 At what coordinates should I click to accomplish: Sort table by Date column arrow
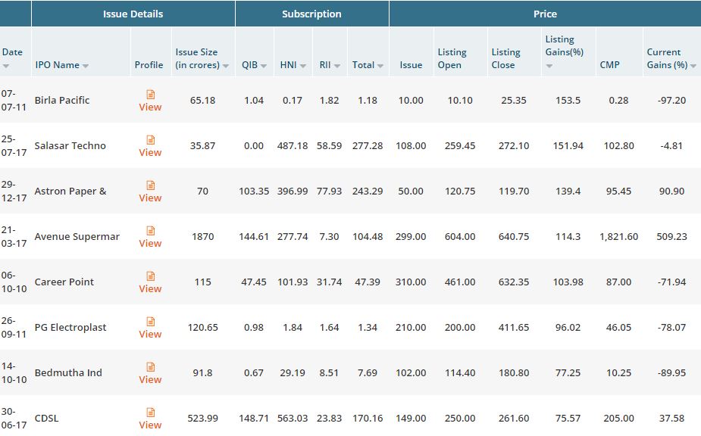(x=6, y=66)
